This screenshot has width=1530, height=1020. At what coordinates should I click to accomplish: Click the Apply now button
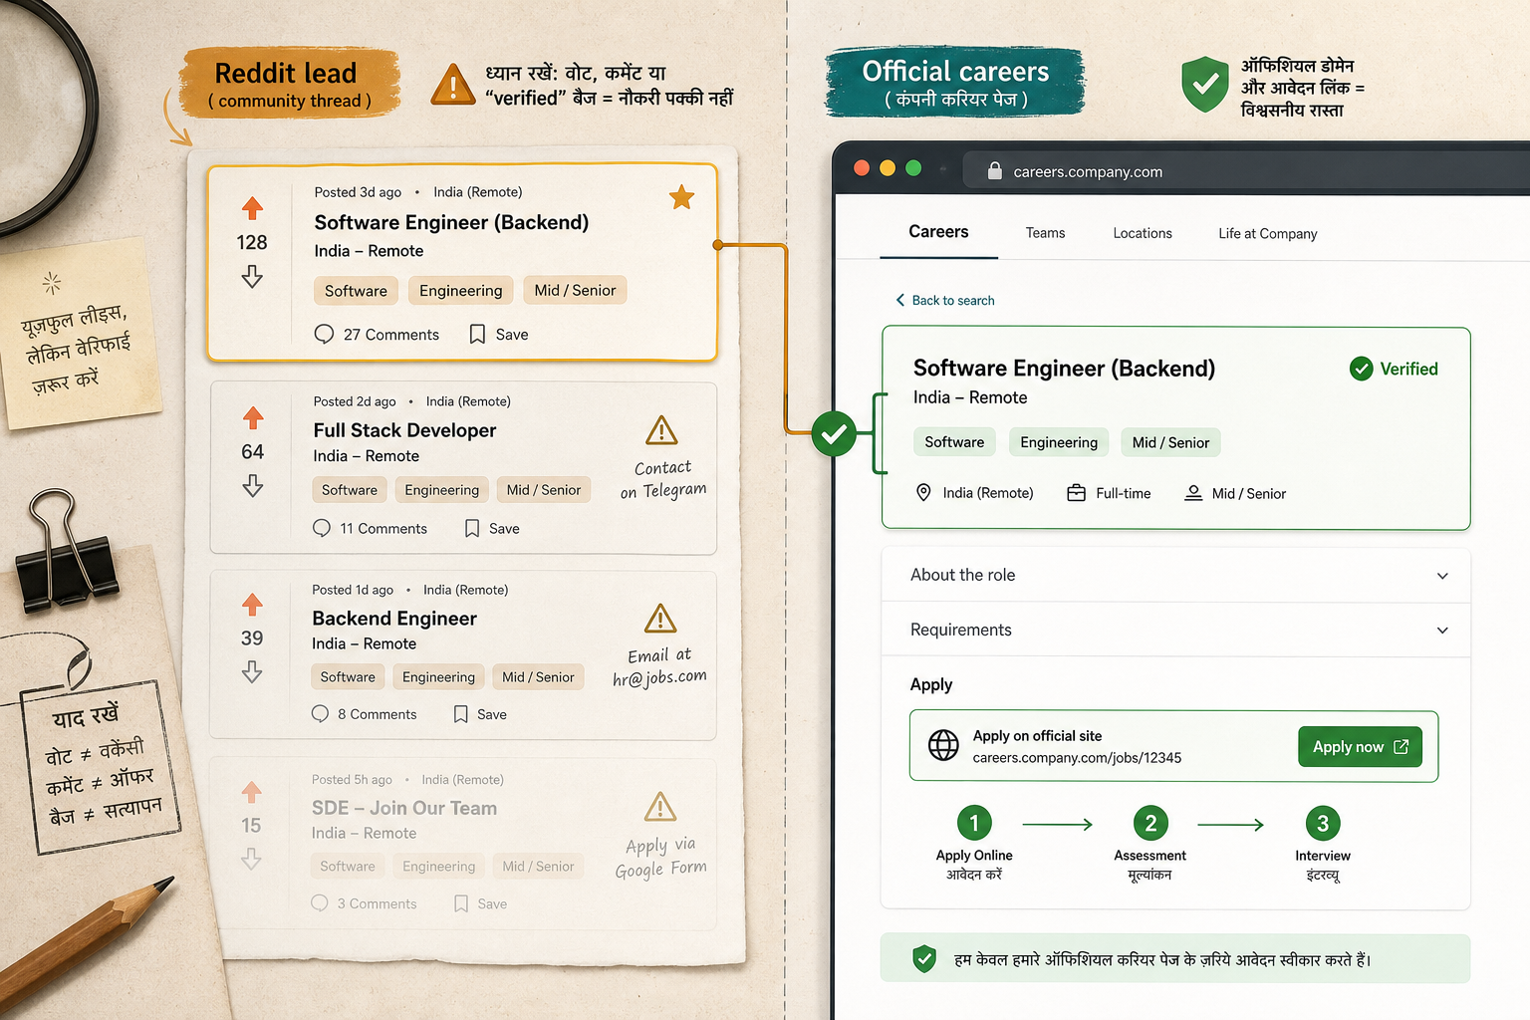click(1360, 746)
